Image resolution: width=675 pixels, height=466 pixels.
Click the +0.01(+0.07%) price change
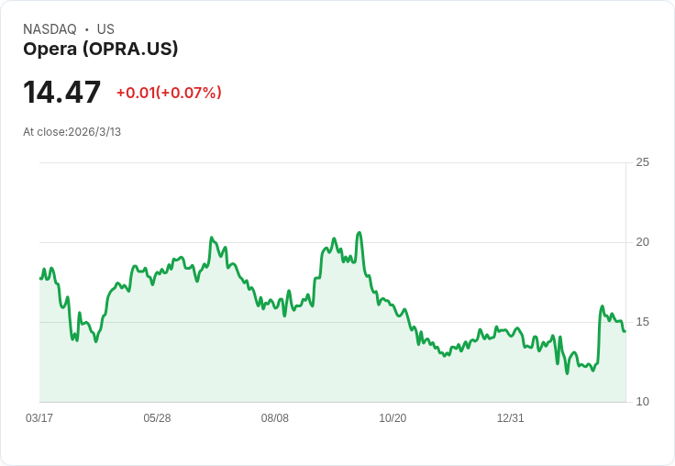pos(169,93)
